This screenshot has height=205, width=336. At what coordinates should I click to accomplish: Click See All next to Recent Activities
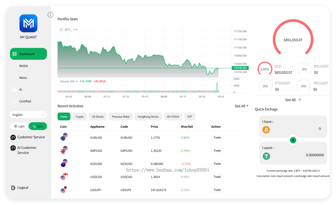pos(241,106)
